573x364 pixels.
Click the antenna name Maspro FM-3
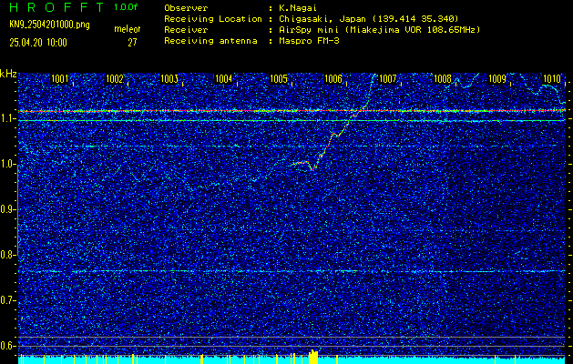pos(309,41)
